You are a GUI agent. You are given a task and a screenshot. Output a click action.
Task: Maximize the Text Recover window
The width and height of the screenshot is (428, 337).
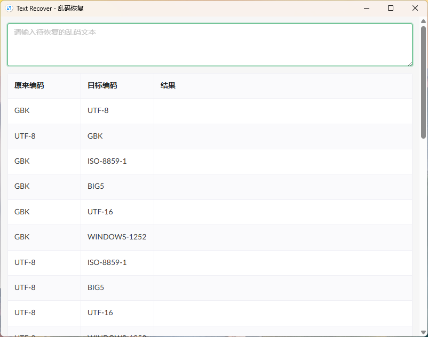click(391, 8)
